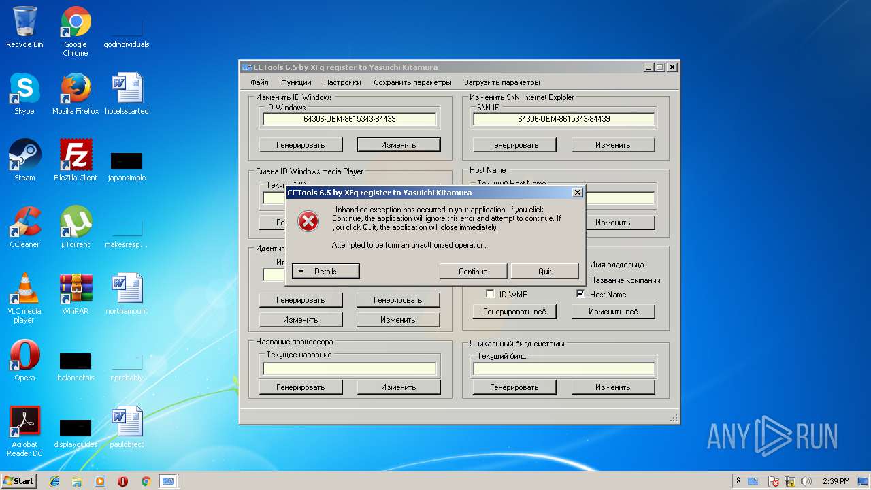The height and width of the screenshot is (490, 871).
Task: Select the VLC media player icon
Action: (x=24, y=298)
